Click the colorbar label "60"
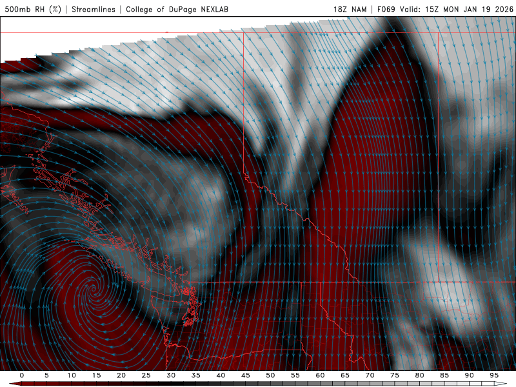The width and height of the screenshot is (516, 387). click(320, 375)
